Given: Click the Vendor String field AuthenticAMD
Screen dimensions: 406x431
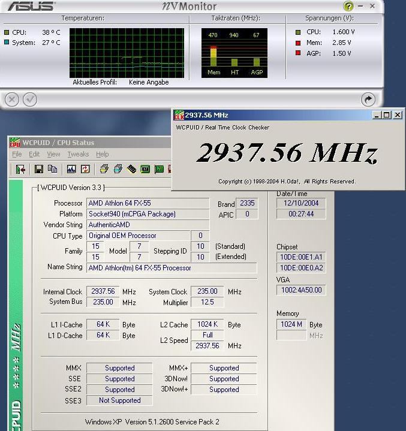Looking at the screenshot, I should coord(148,225).
